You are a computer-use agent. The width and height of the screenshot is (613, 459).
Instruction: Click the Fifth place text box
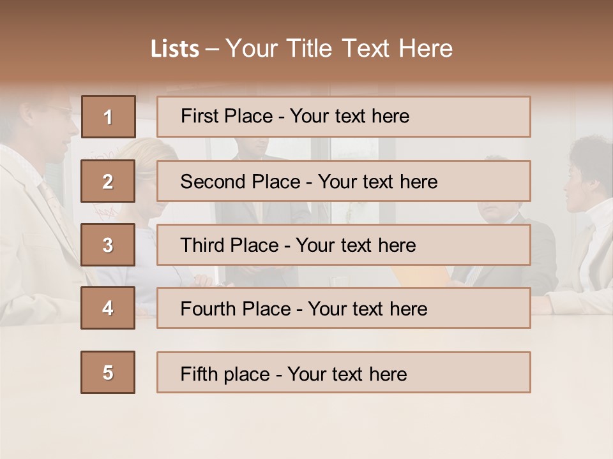click(344, 372)
